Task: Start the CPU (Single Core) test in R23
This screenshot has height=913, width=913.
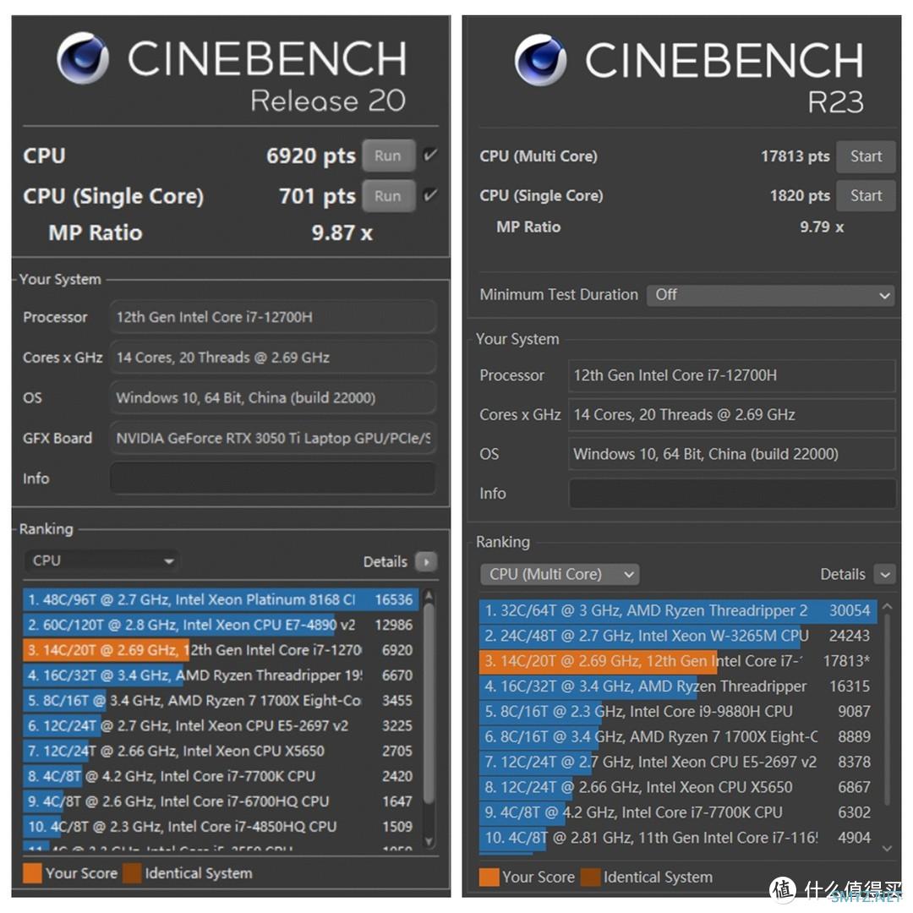Action: click(866, 195)
